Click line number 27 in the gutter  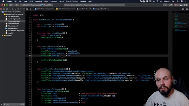[x=30, y=56]
